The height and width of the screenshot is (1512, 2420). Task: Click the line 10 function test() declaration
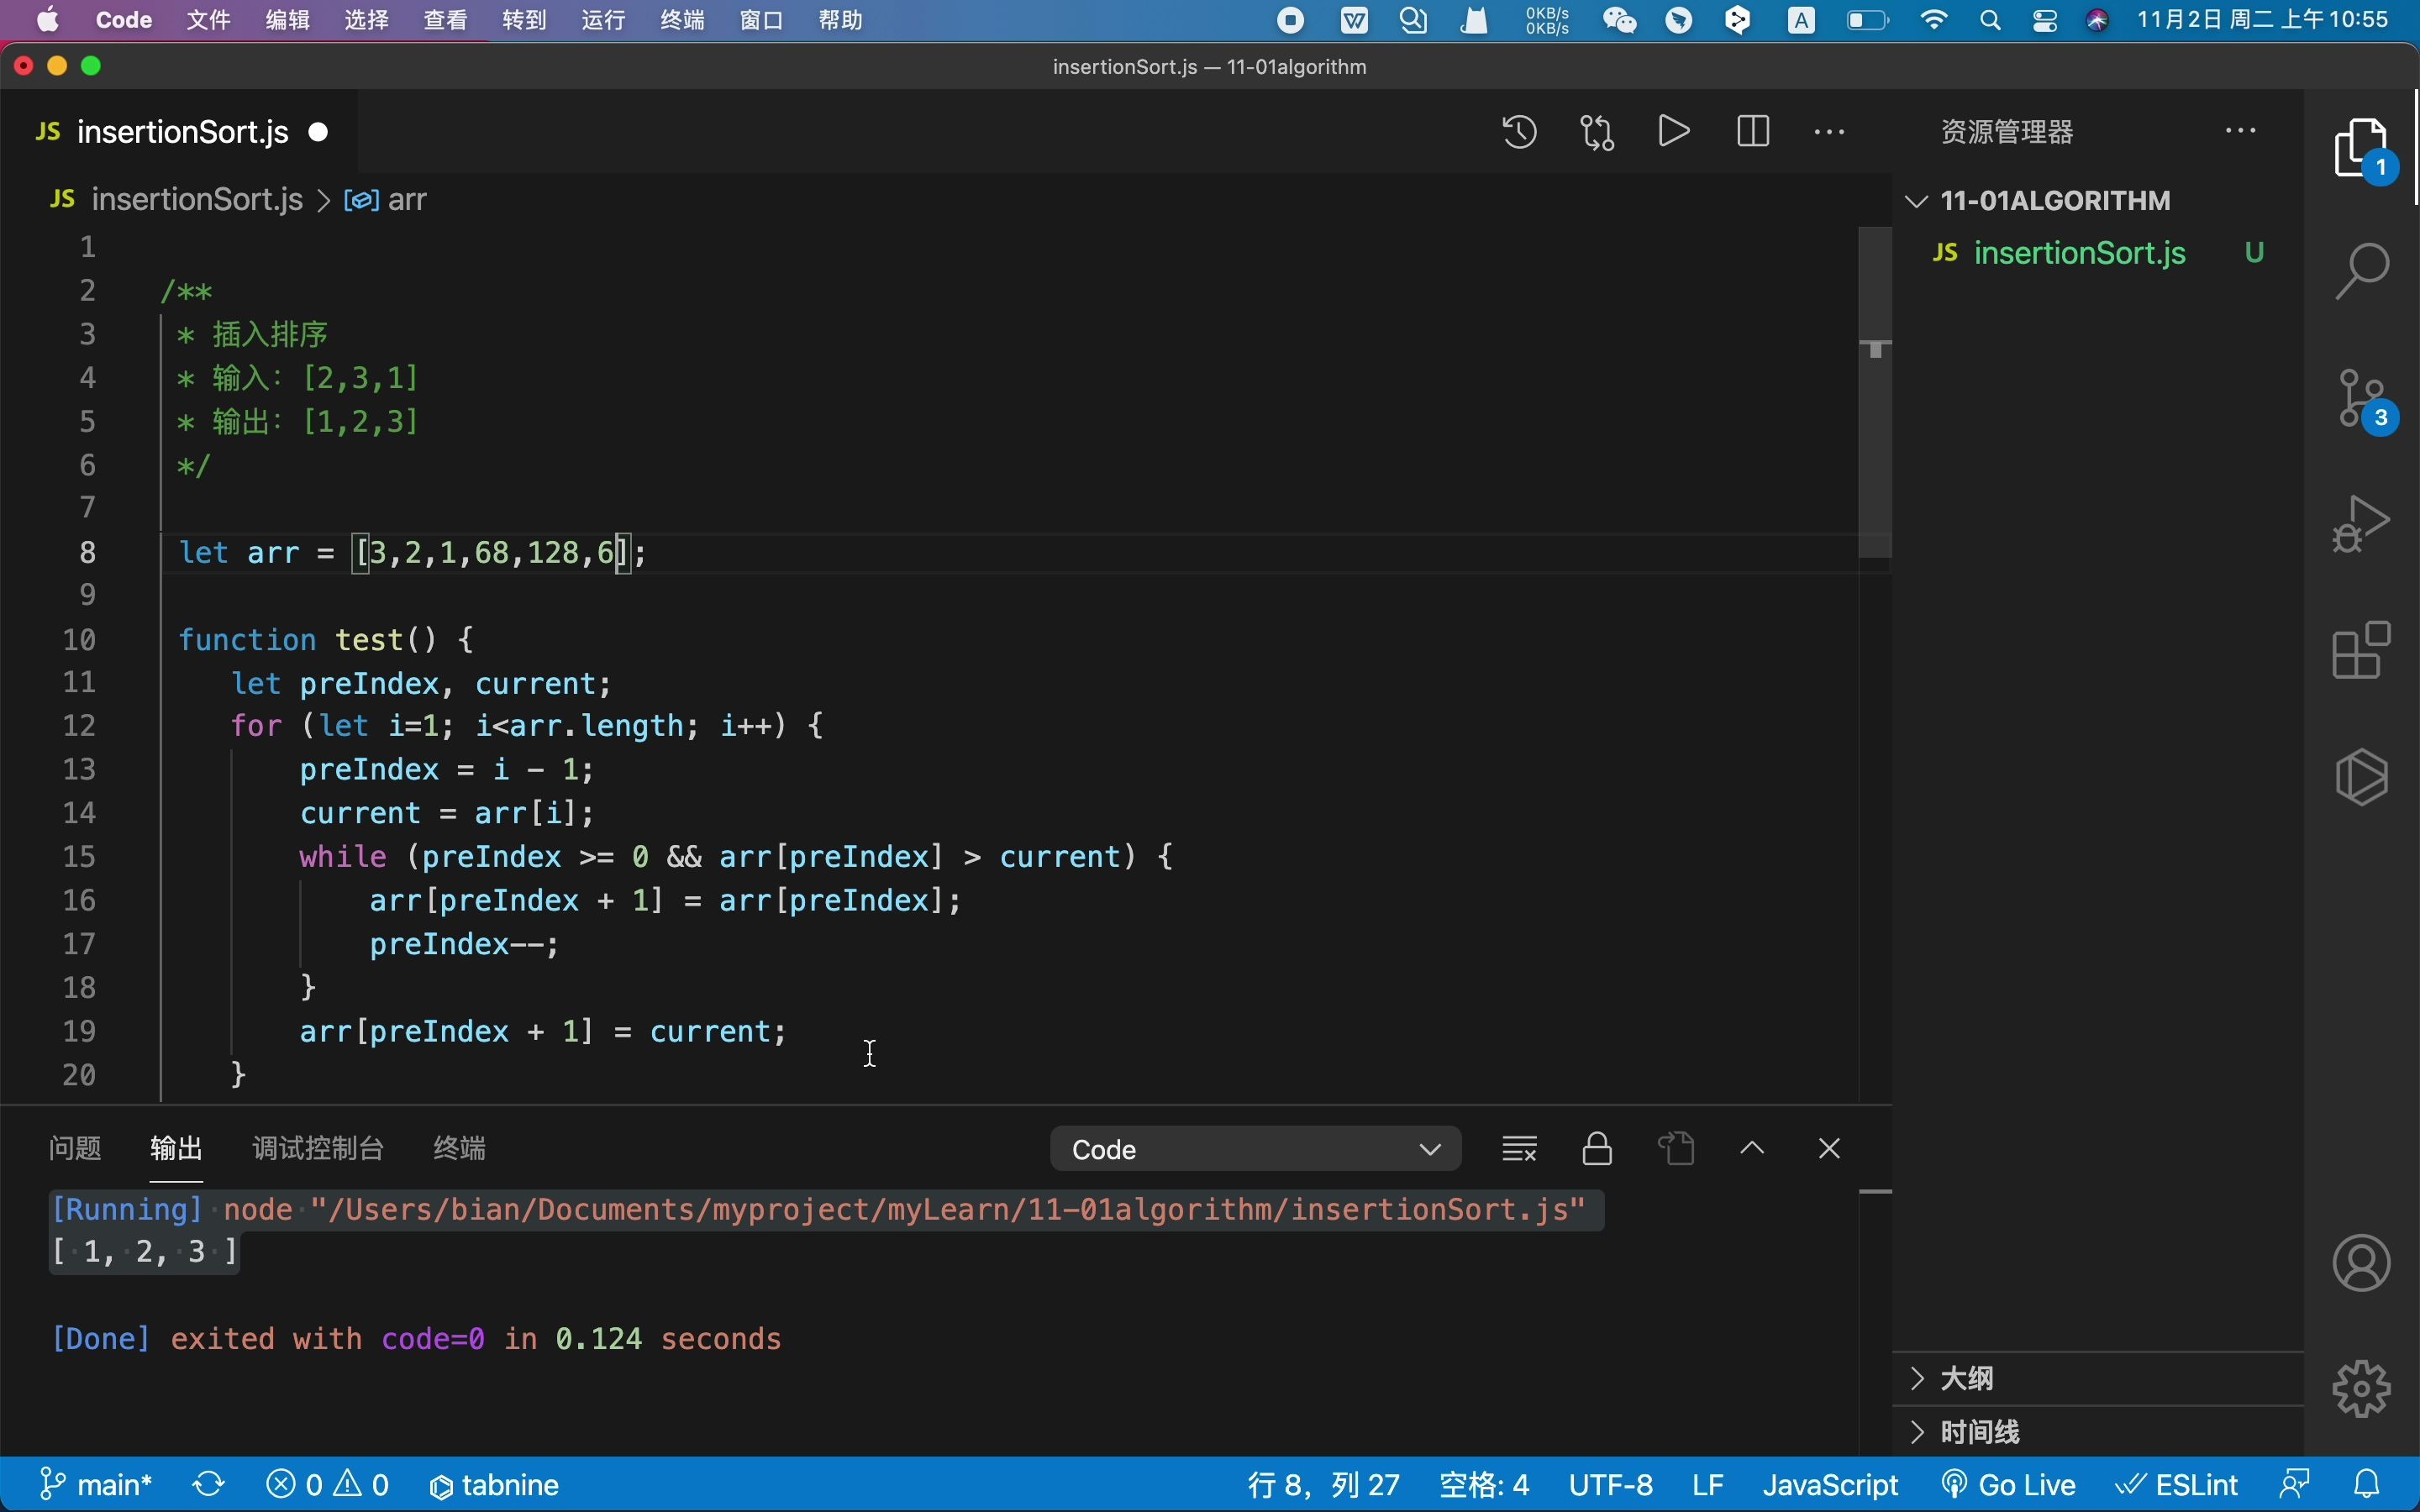point(326,640)
